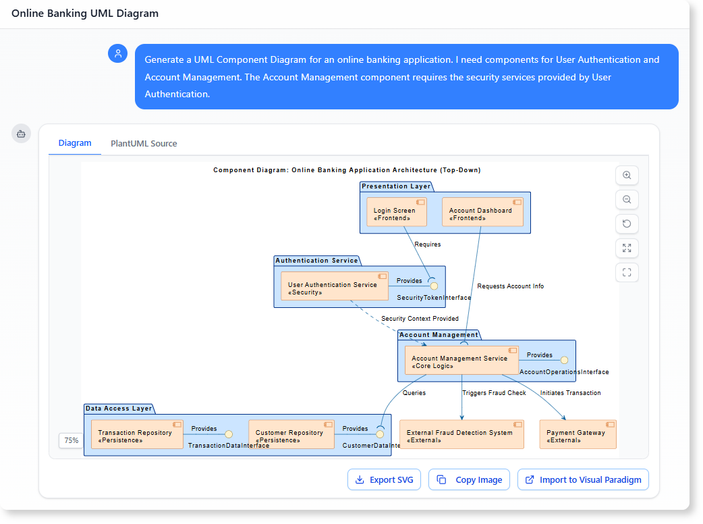Image resolution: width=703 pixels, height=524 pixels.
Task: Click the Copy Image button
Action: tap(469, 479)
